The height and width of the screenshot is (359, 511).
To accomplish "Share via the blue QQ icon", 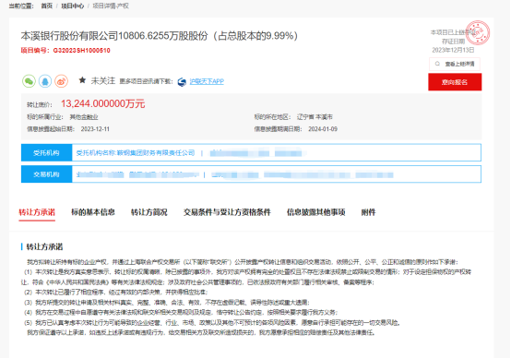I will (45, 81).
